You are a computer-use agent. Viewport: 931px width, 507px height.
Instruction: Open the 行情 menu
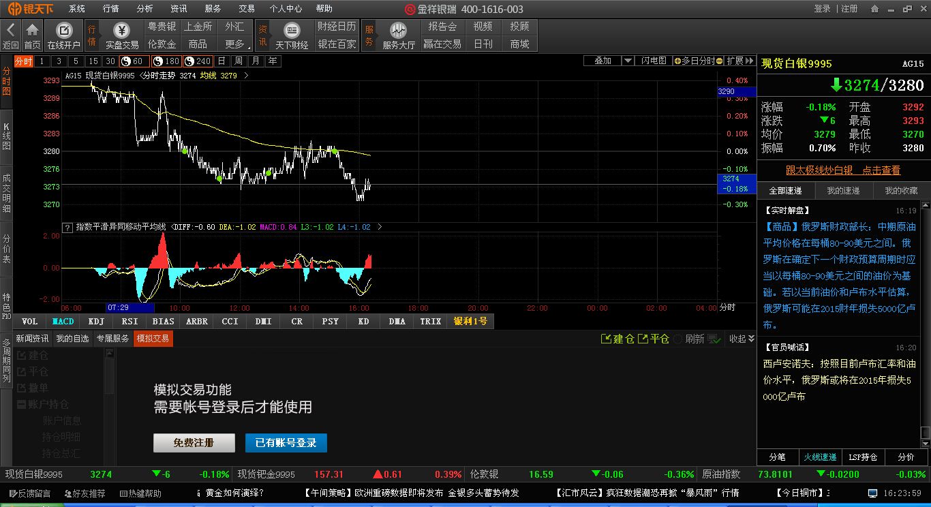click(x=110, y=9)
